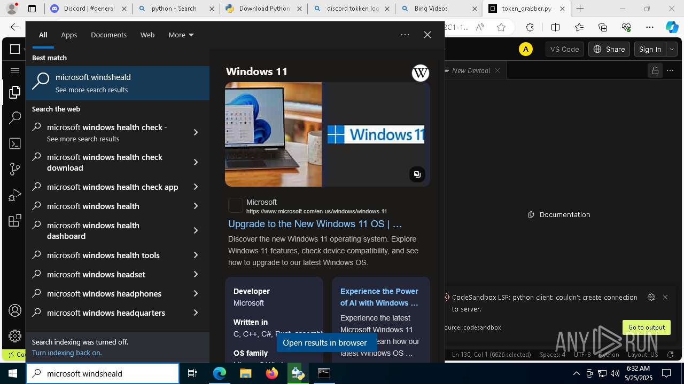684x384 pixels.
Task: Click the Go to output button
Action: [x=647, y=327]
